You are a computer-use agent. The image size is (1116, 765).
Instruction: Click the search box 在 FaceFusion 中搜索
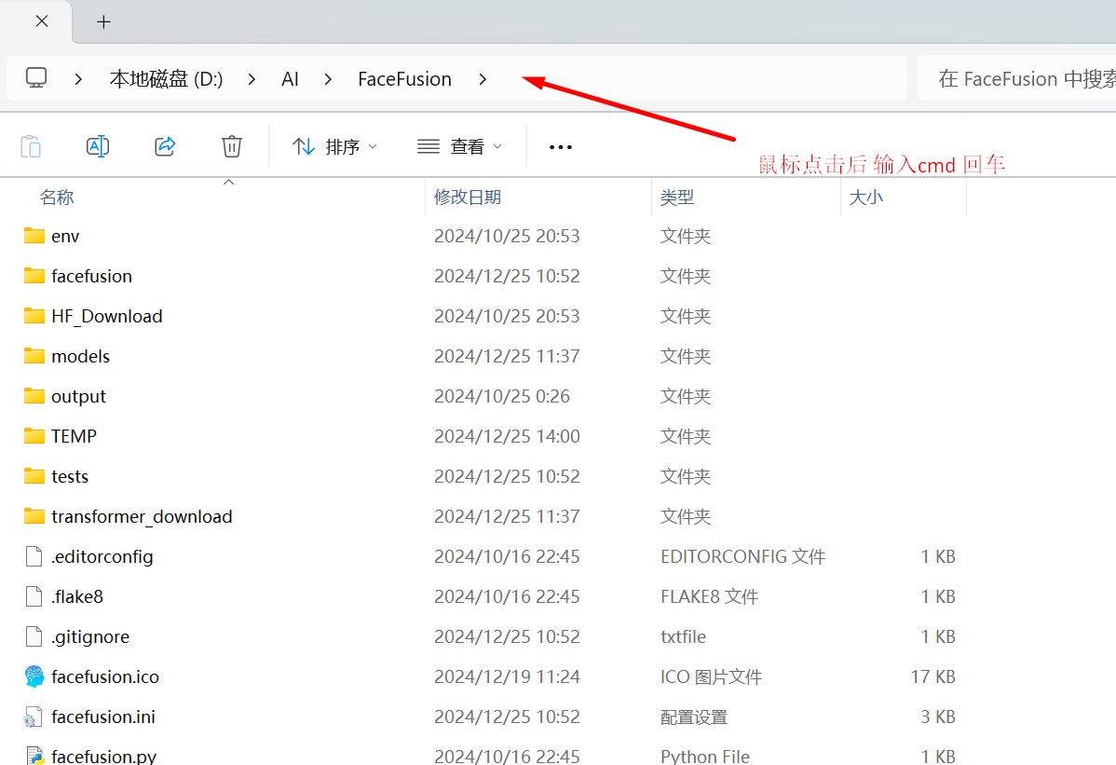click(x=1018, y=78)
